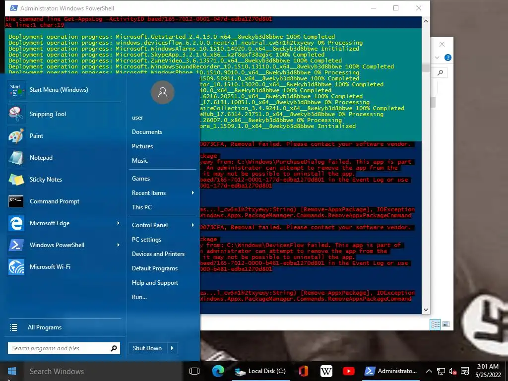508x381 pixels.
Task: Open the Run... dialog
Action: click(139, 297)
